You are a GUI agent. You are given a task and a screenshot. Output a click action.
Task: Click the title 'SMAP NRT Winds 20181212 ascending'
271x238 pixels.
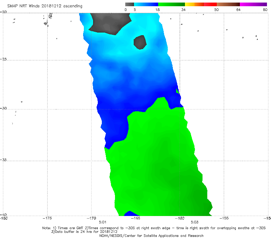tap(45, 6)
